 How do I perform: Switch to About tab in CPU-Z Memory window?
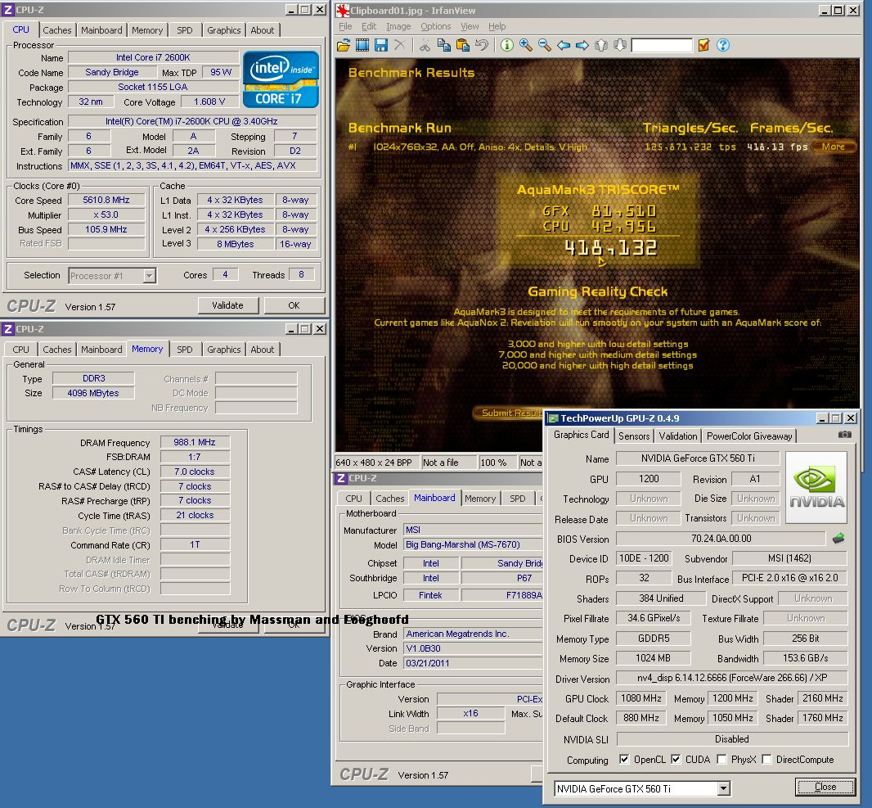pos(262,350)
